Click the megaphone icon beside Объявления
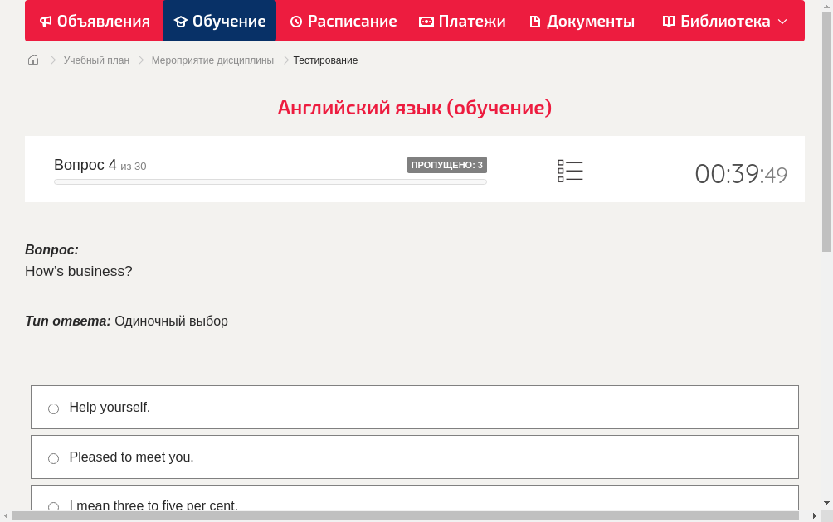The width and height of the screenshot is (833, 522). point(46,22)
